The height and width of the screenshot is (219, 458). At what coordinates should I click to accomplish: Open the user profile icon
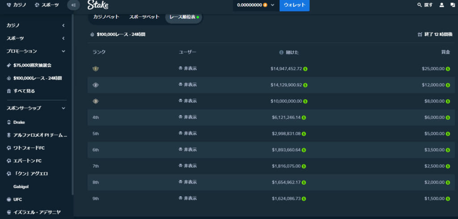[x=441, y=5]
